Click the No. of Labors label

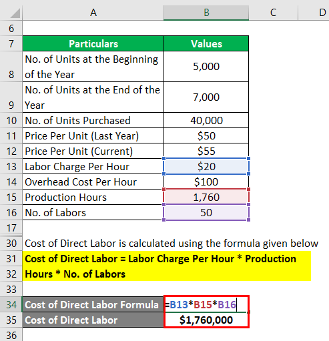point(93,212)
